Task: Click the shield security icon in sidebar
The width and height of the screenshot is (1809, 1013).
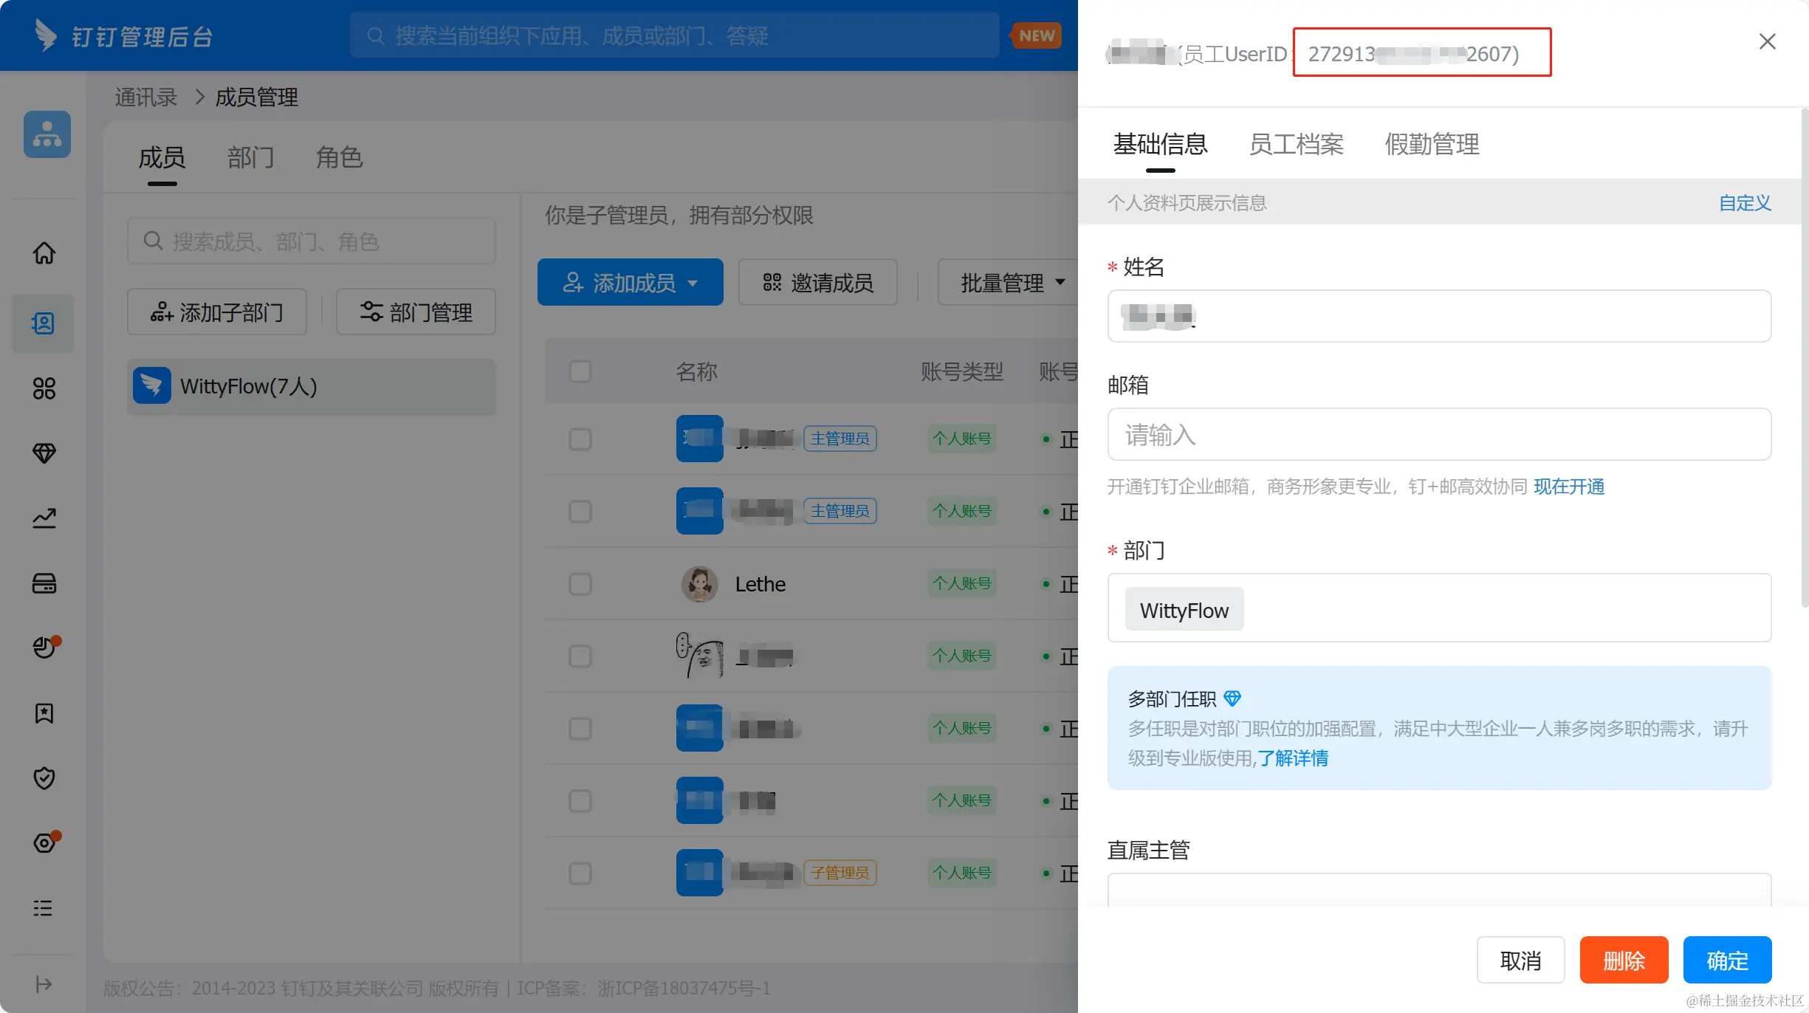Action: tap(44, 777)
